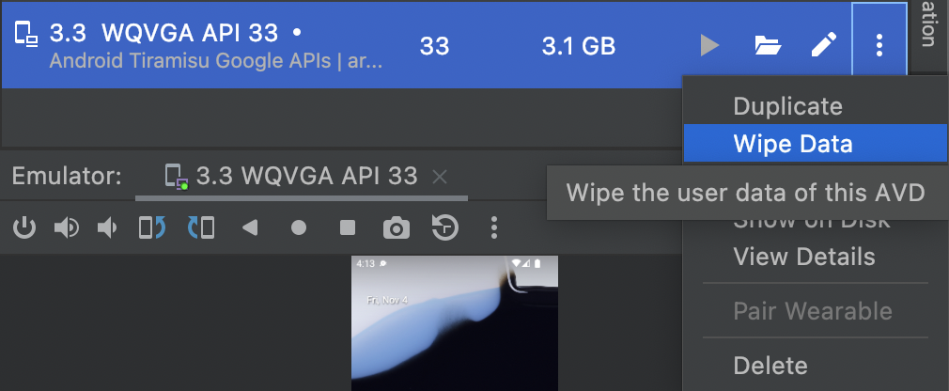Open emulator snapshots icon
The width and height of the screenshot is (949, 391).
point(444,227)
